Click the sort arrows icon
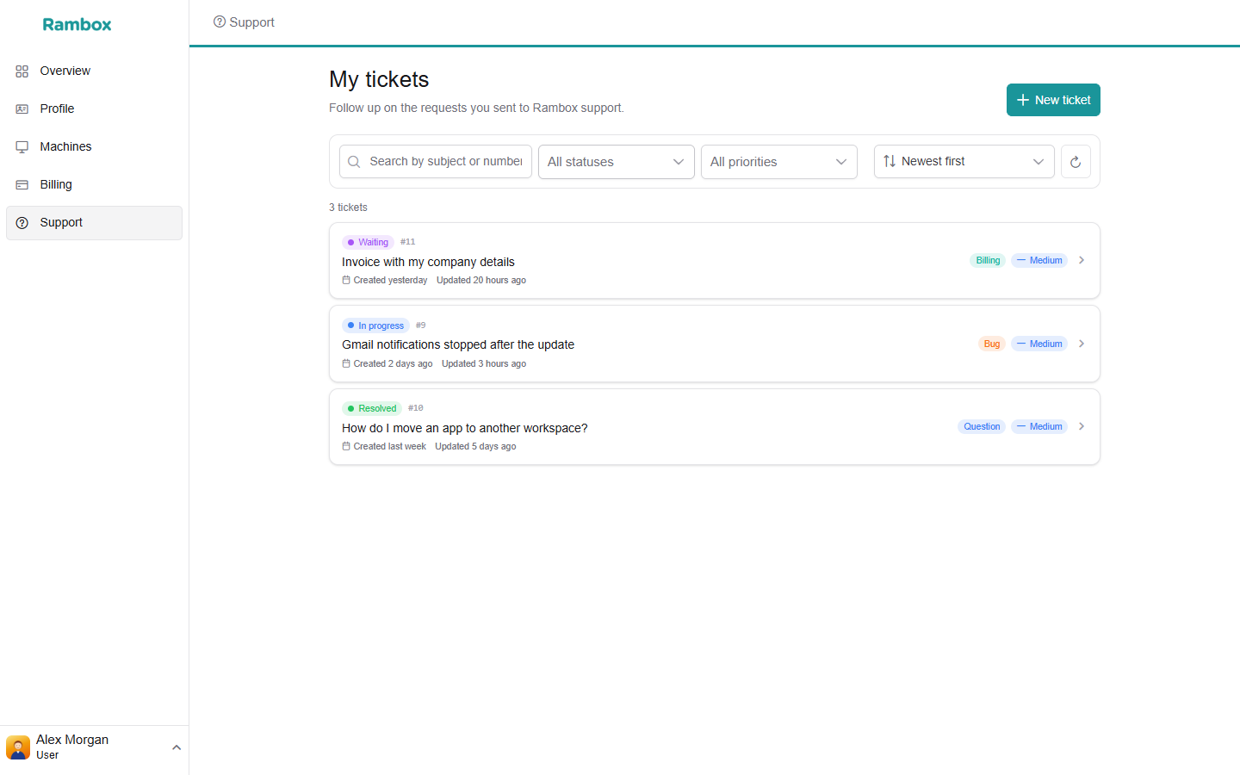The image size is (1240, 775). pos(890,161)
